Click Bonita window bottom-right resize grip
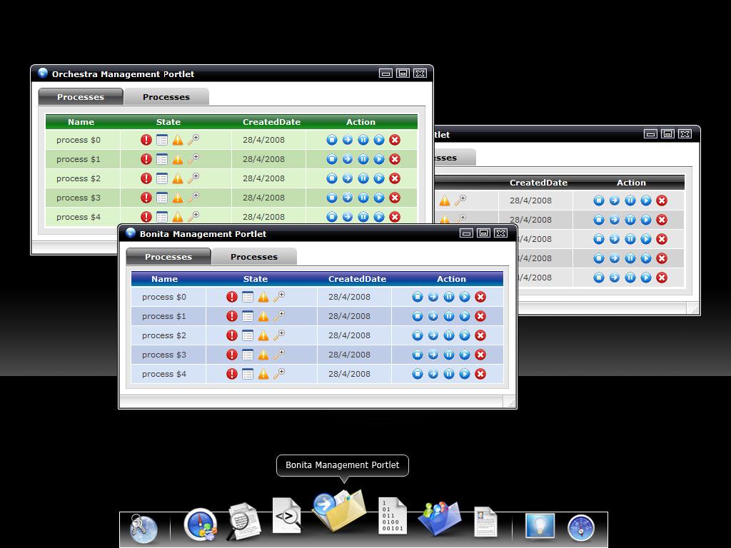Screen dimensions: 731x548 coord(511,404)
